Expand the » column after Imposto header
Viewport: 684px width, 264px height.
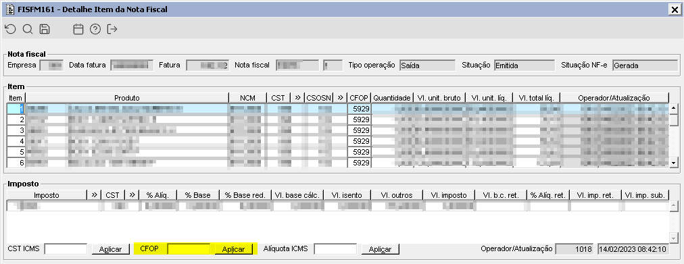[x=94, y=195]
